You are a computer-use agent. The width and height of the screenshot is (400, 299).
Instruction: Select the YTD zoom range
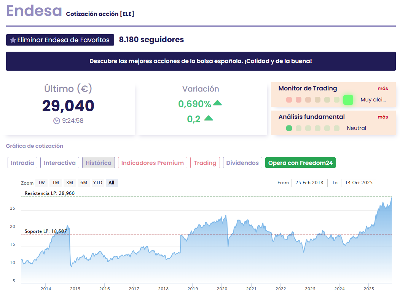point(98,183)
